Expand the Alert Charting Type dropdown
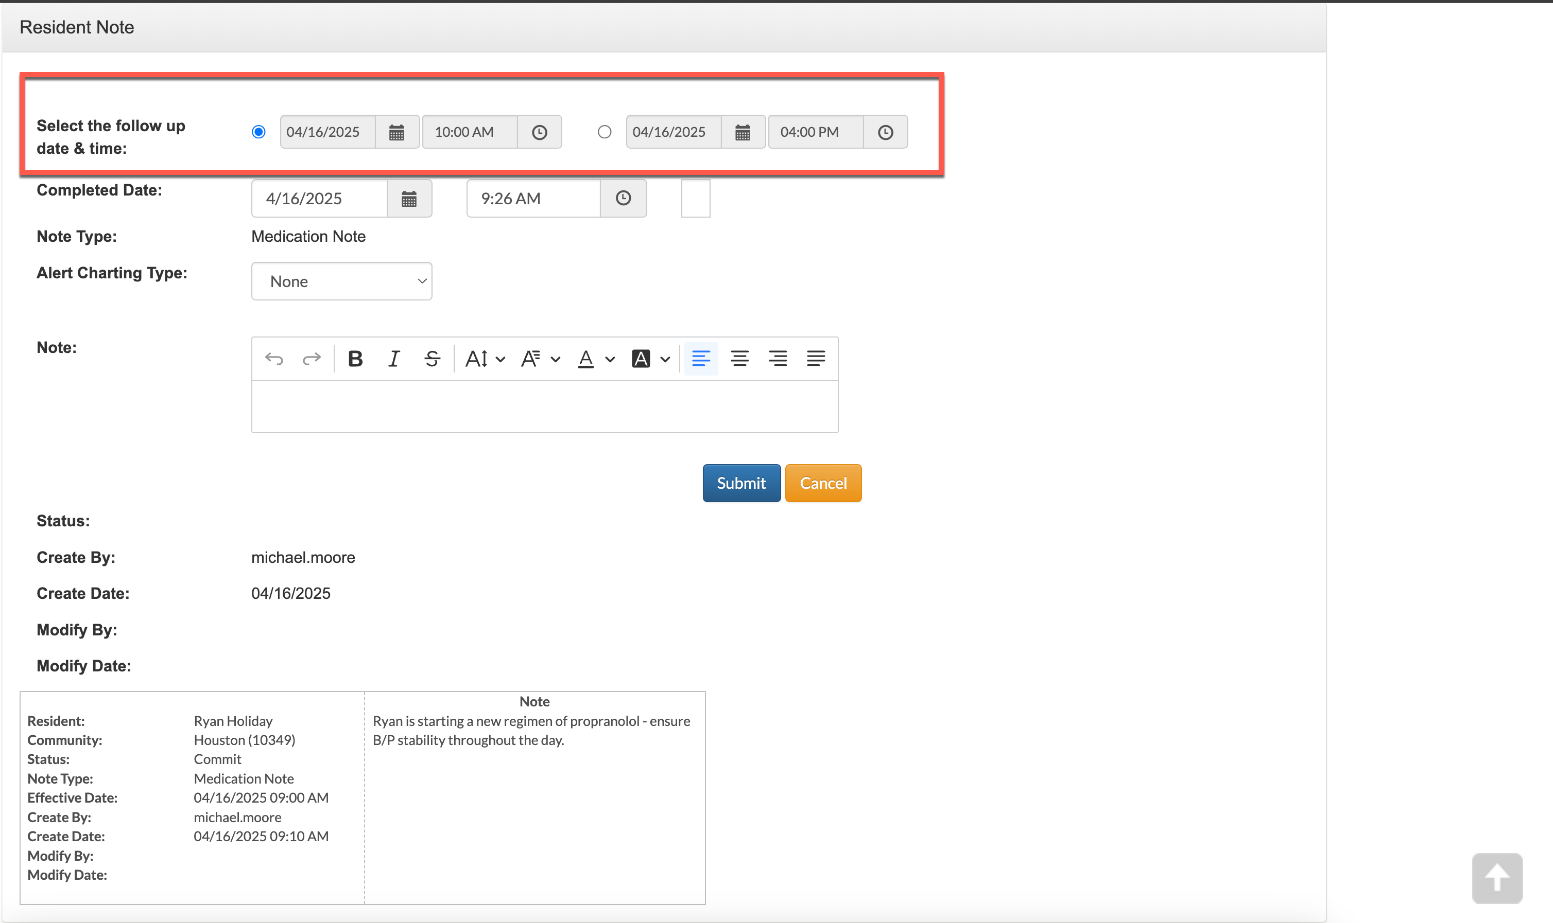The image size is (1553, 923). coord(341,281)
